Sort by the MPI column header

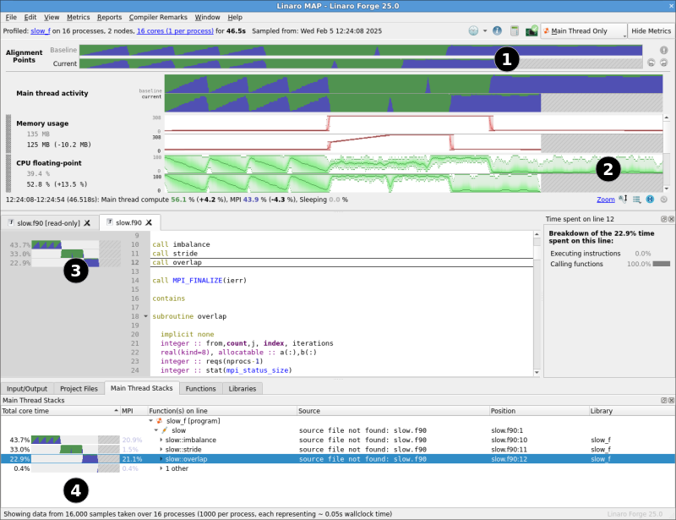pyautogui.click(x=134, y=411)
